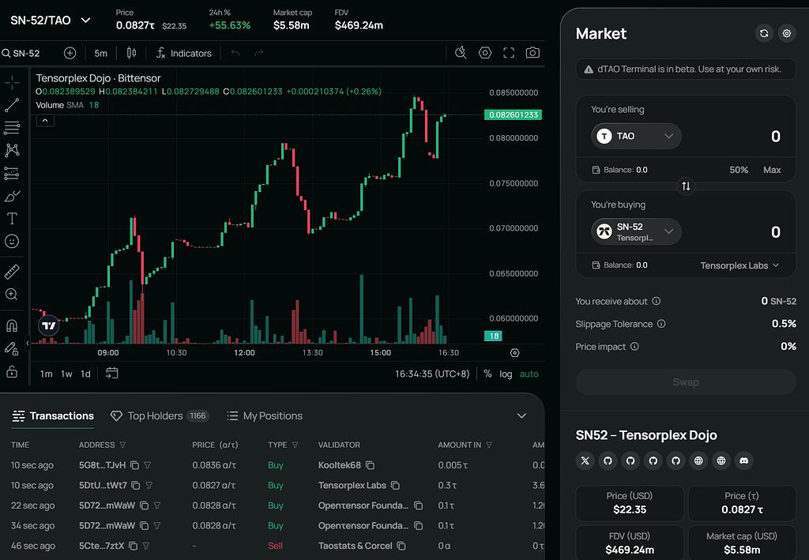Select the text annotation tool

pyautogui.click(x=12, y=219)
